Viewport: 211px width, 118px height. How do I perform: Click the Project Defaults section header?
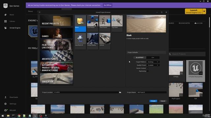pyautogui.click(x=146, y=52)
